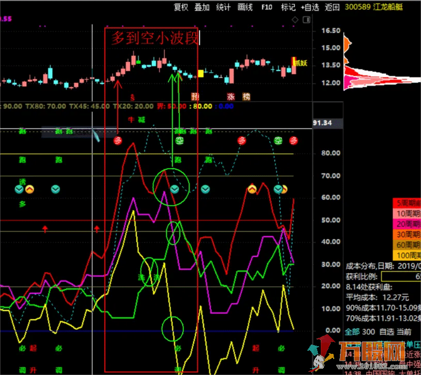The width and height of the screenshot is (421, 375).
Task: Select the 画线 drawing tools menu
Action: (245, 7)
